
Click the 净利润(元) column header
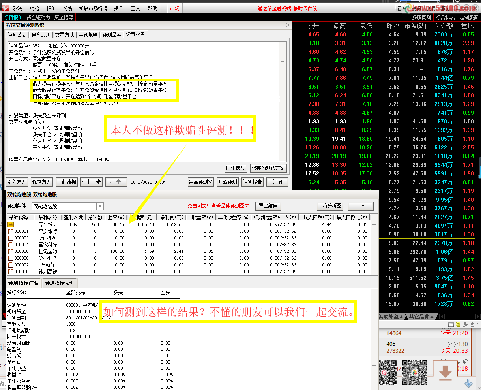(x=172, y=217)
